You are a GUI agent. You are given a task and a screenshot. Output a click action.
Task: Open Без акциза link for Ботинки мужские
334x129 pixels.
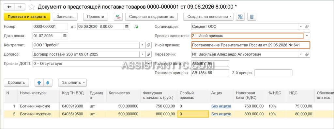[221, 114]
